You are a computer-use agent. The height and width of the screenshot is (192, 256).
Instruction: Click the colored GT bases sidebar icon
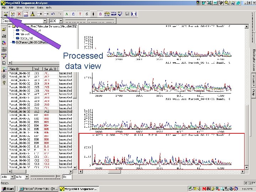click(x=4, y=43)
